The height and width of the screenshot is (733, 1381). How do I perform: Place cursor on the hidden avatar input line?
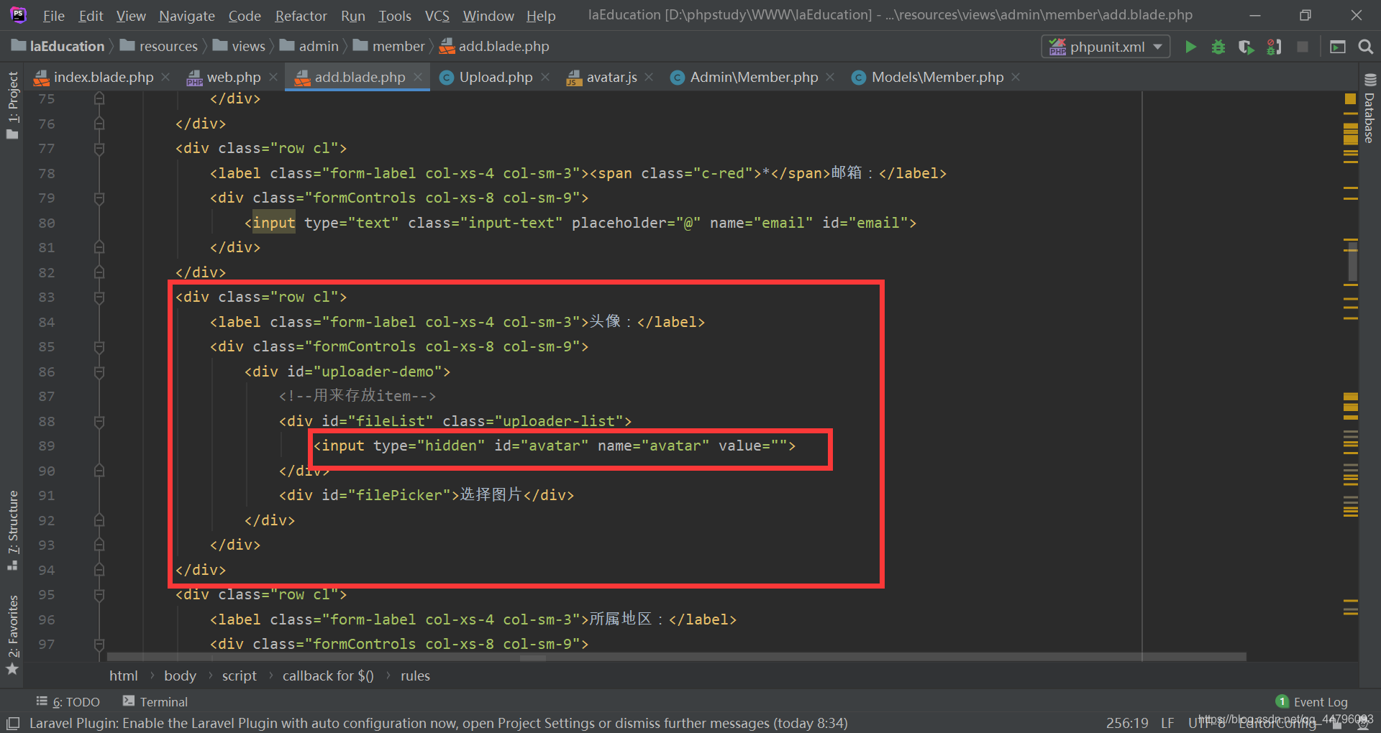(555, 446)
